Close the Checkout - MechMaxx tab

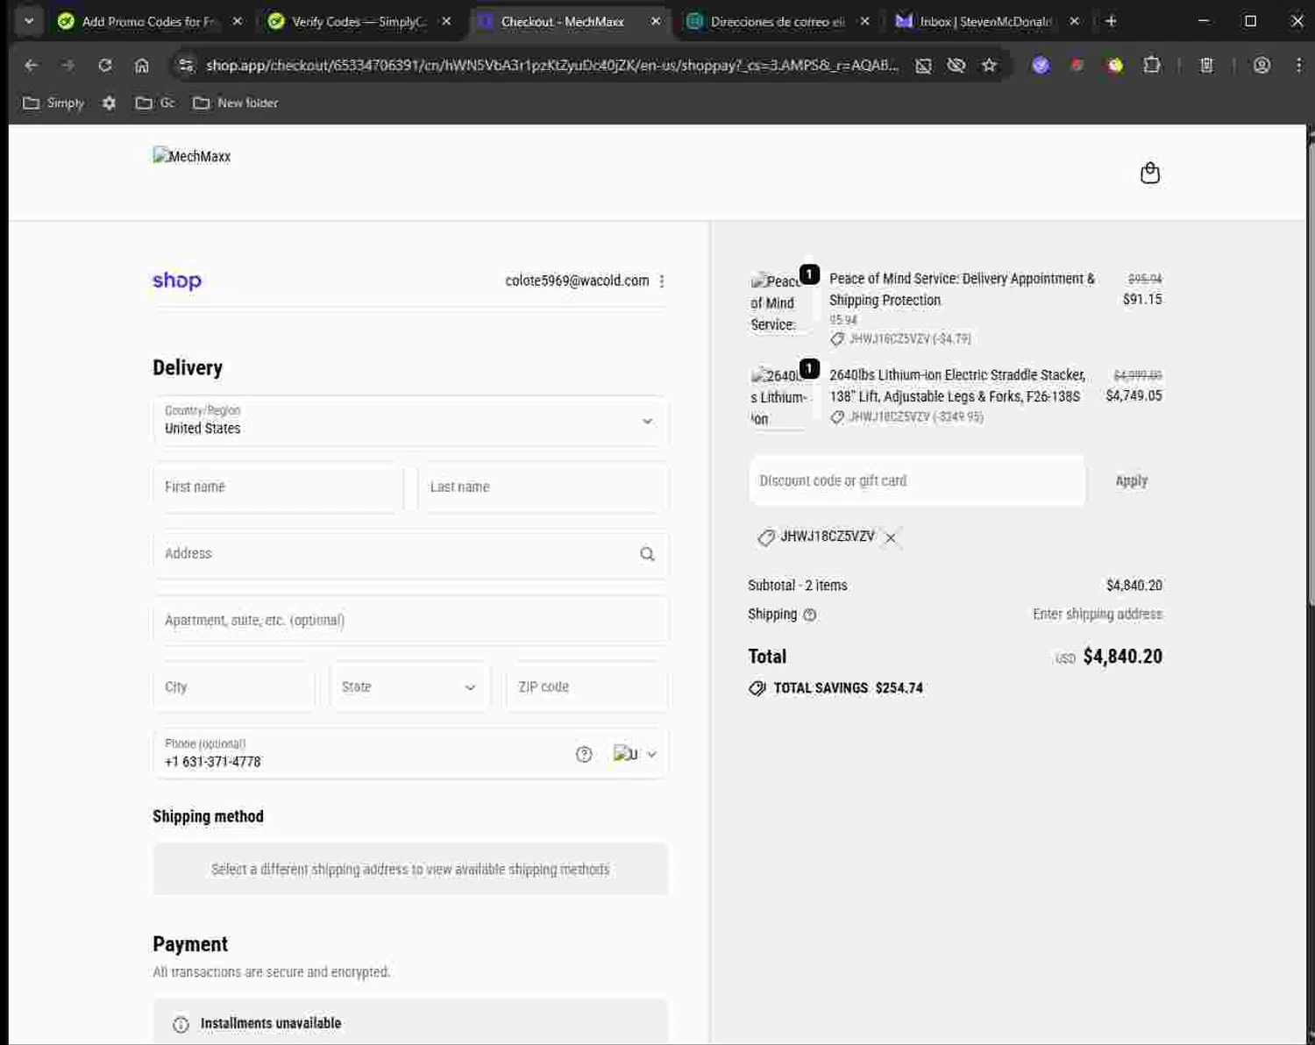pyautogui.click(x=655, y=21)
